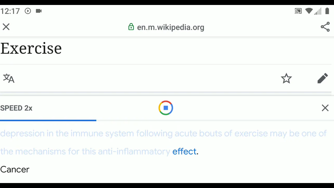Star the Exercise article to watchlist
The height and width of the screenshot is (188, 334).
tap(286, 78)
